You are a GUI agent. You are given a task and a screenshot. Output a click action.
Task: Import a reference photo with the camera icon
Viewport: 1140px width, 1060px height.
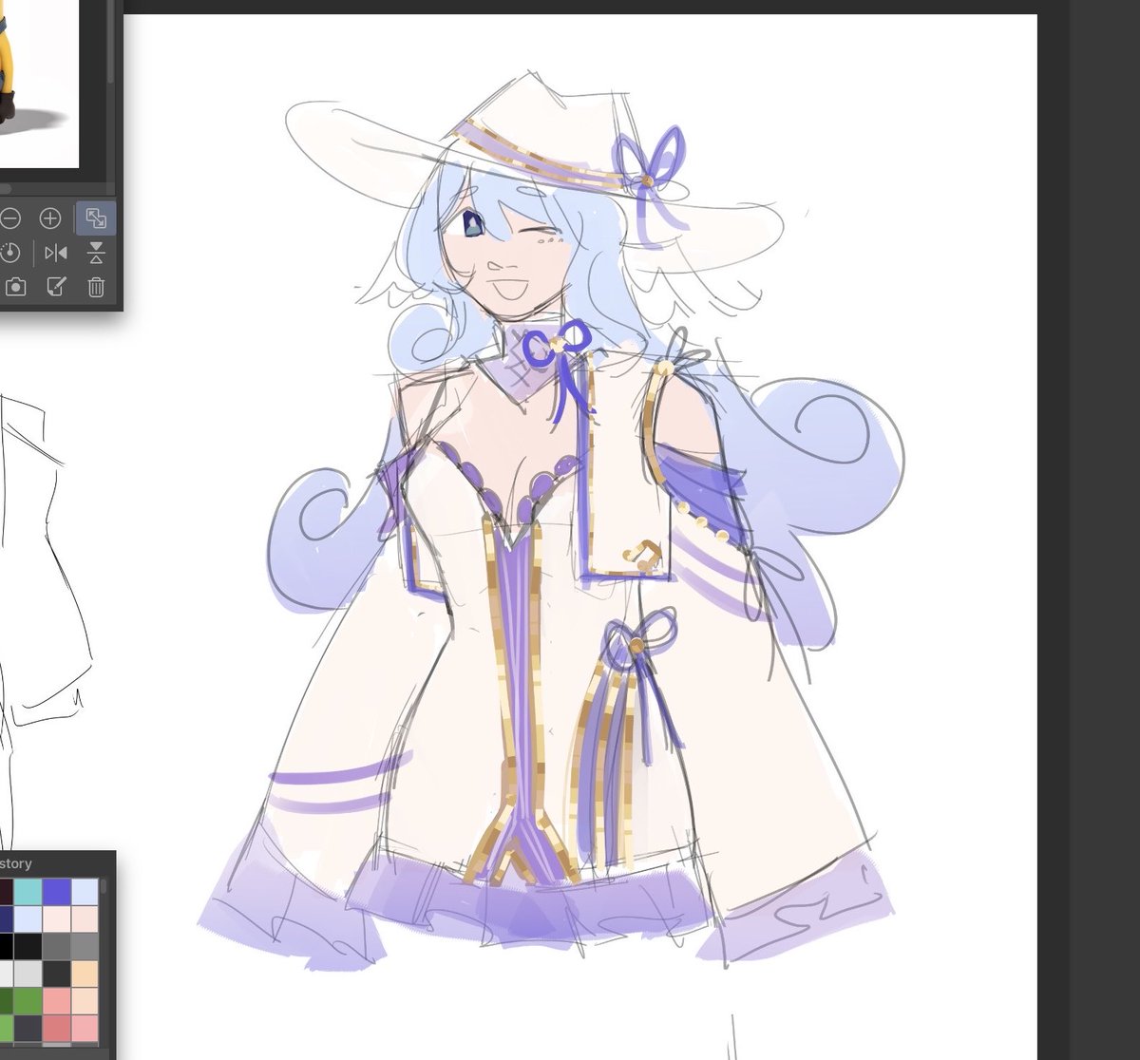tap(15, 287)
